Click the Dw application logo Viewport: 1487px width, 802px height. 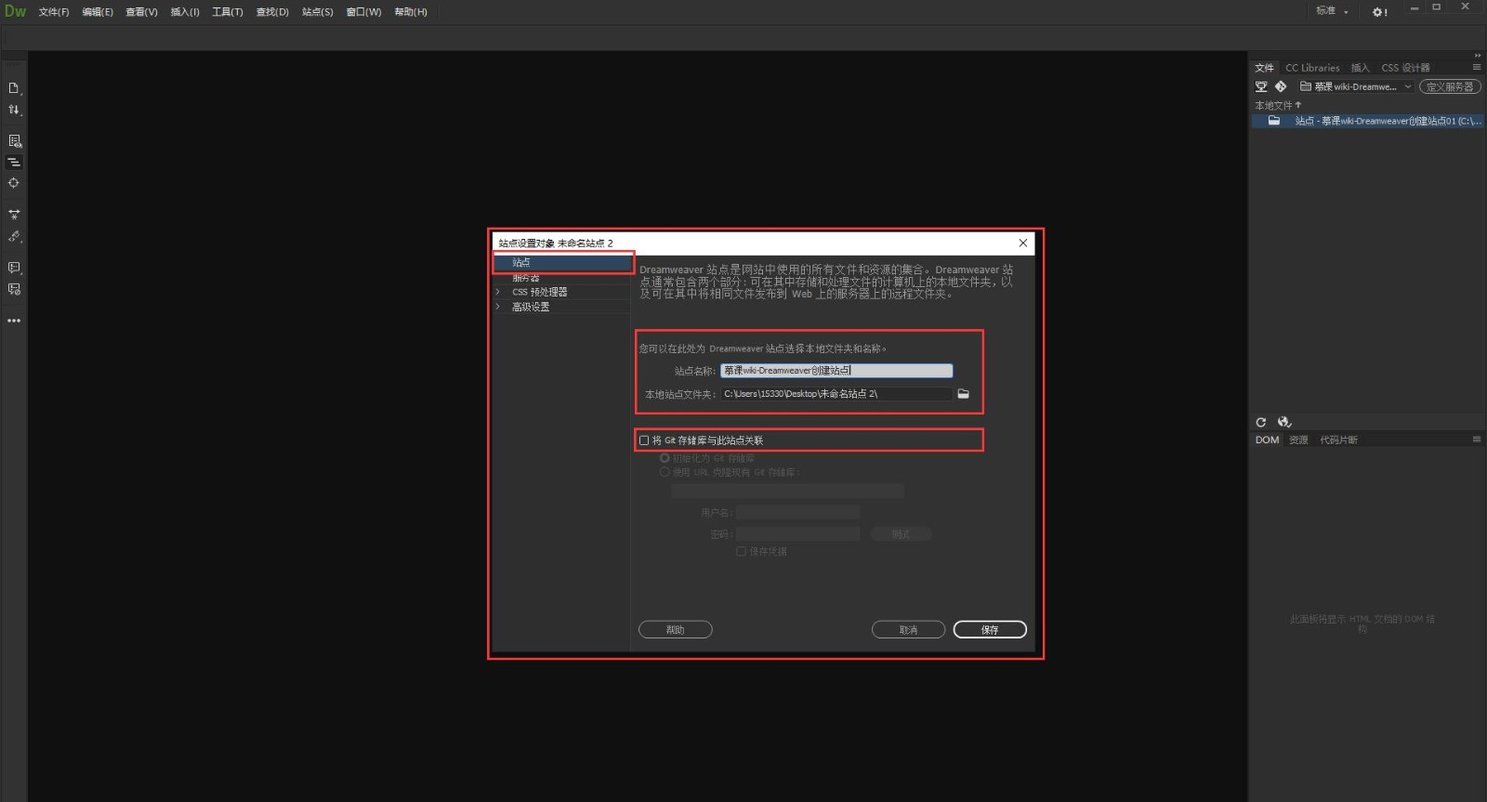pos(16,11)
